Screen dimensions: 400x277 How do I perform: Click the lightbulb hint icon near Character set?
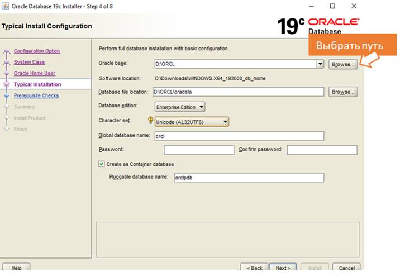(x=150, y=120)
